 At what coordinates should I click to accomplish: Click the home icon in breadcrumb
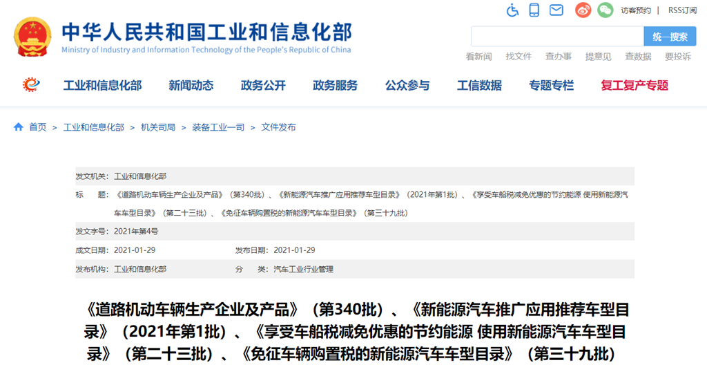[19, 127]
